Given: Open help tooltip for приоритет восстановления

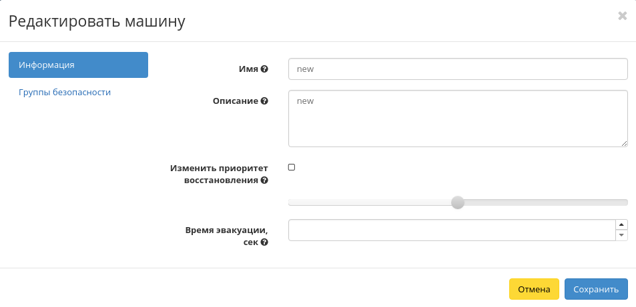Looking at the screenshot, I should (x=264, y=180).
